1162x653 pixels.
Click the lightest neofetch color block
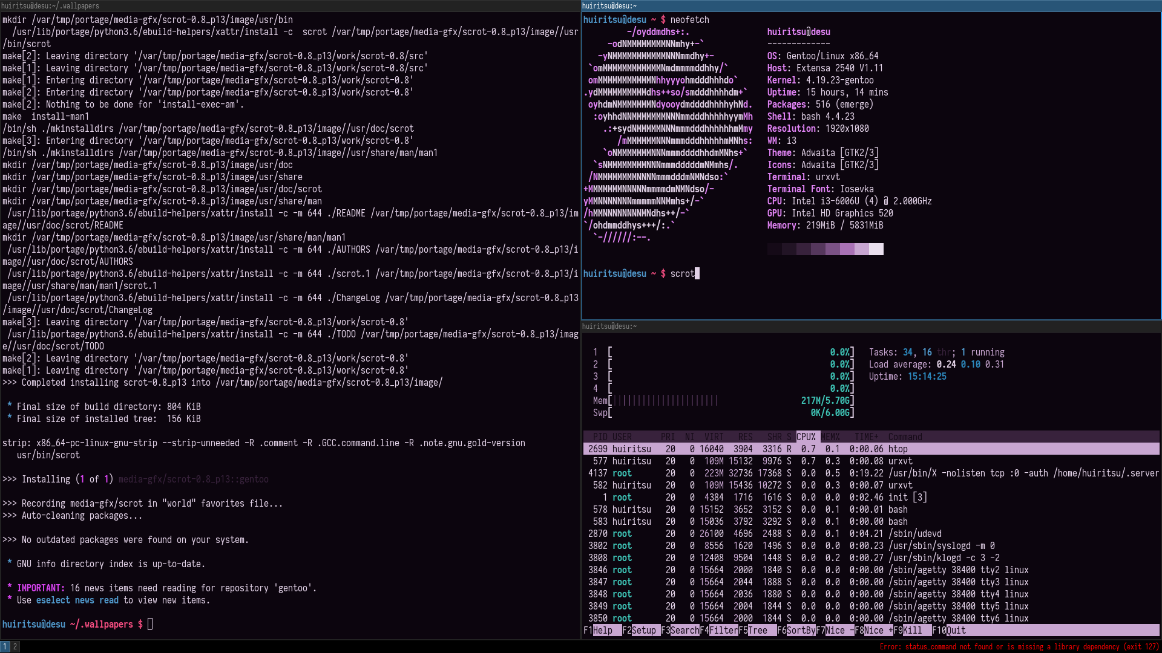click(876, 249)
